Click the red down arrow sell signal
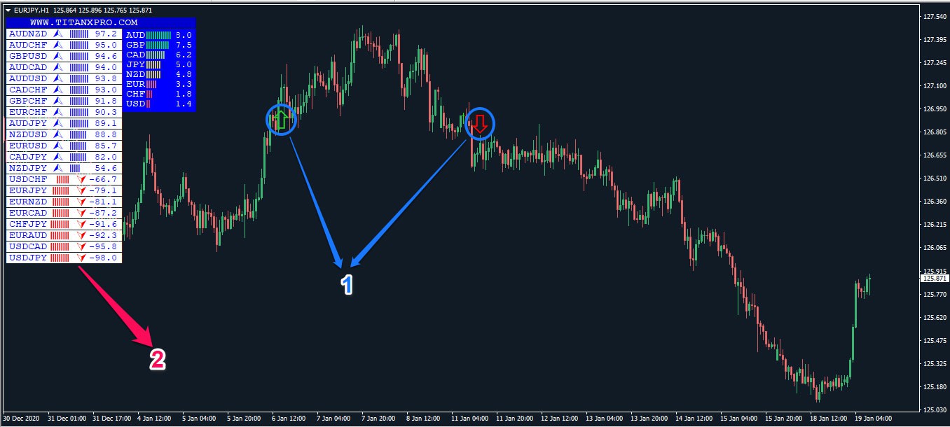Viewport: 950px width, 427px height. [480, 124]
